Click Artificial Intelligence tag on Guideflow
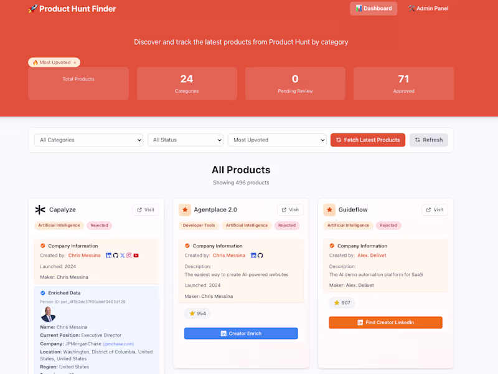498x374 pixels. 348,226
